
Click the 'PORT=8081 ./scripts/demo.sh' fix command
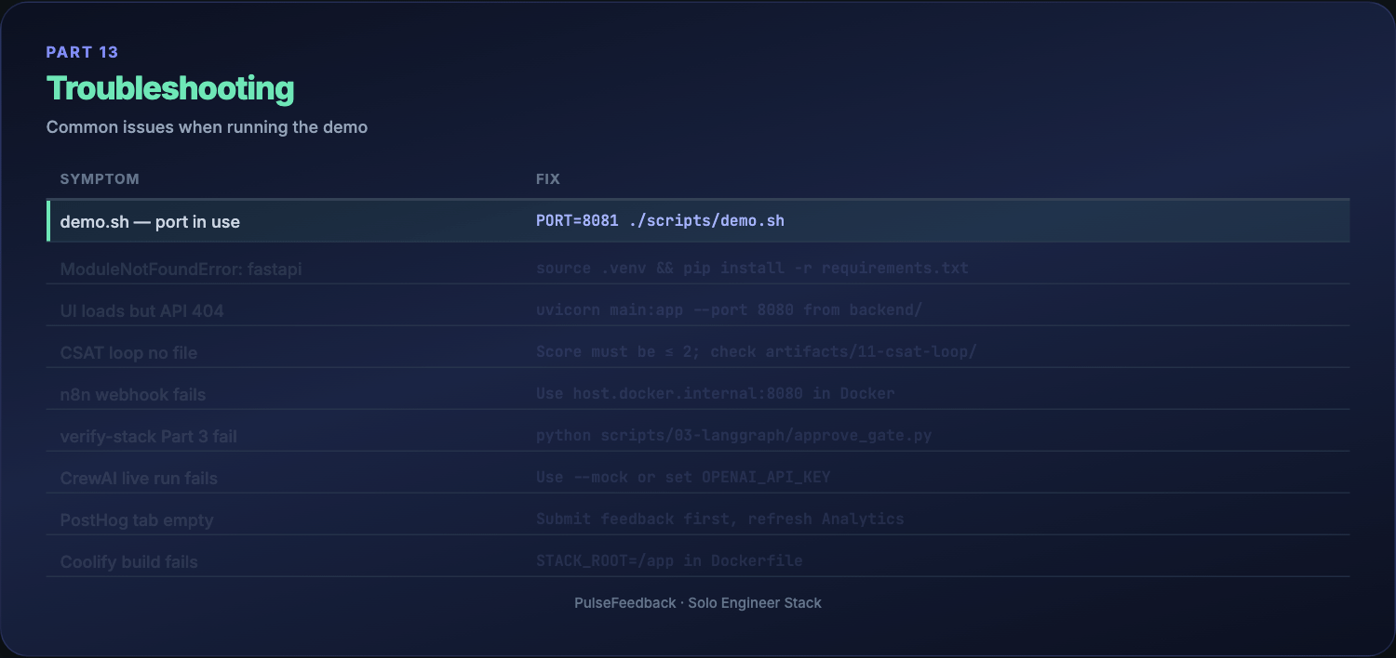click(x=660, y=221)
